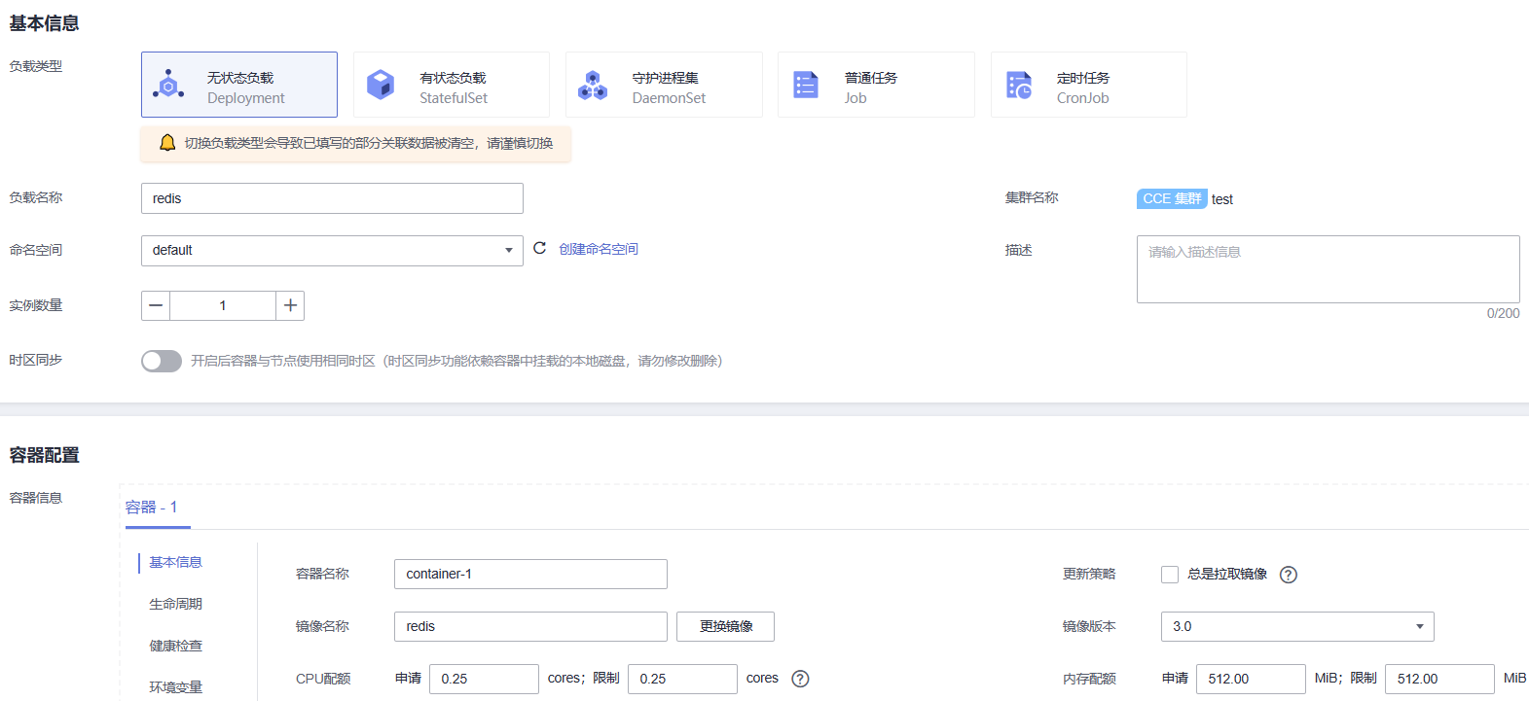Click the 内存配额 label
This screenshot has width=1529, height=701.
[x=1089, y=679]
